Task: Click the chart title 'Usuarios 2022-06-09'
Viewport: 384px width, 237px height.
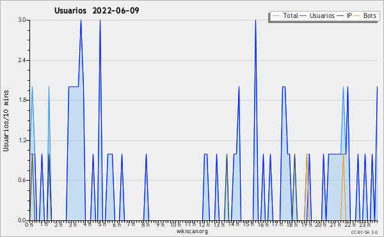Action: [x=97, y=11]
